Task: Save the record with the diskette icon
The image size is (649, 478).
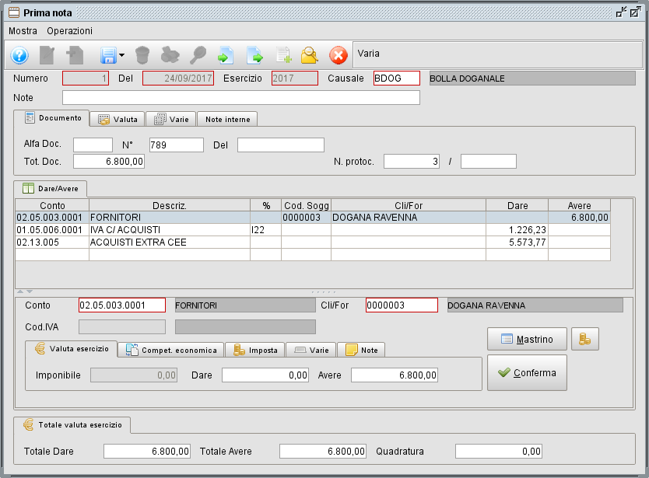Action: (x=107, y=55)
